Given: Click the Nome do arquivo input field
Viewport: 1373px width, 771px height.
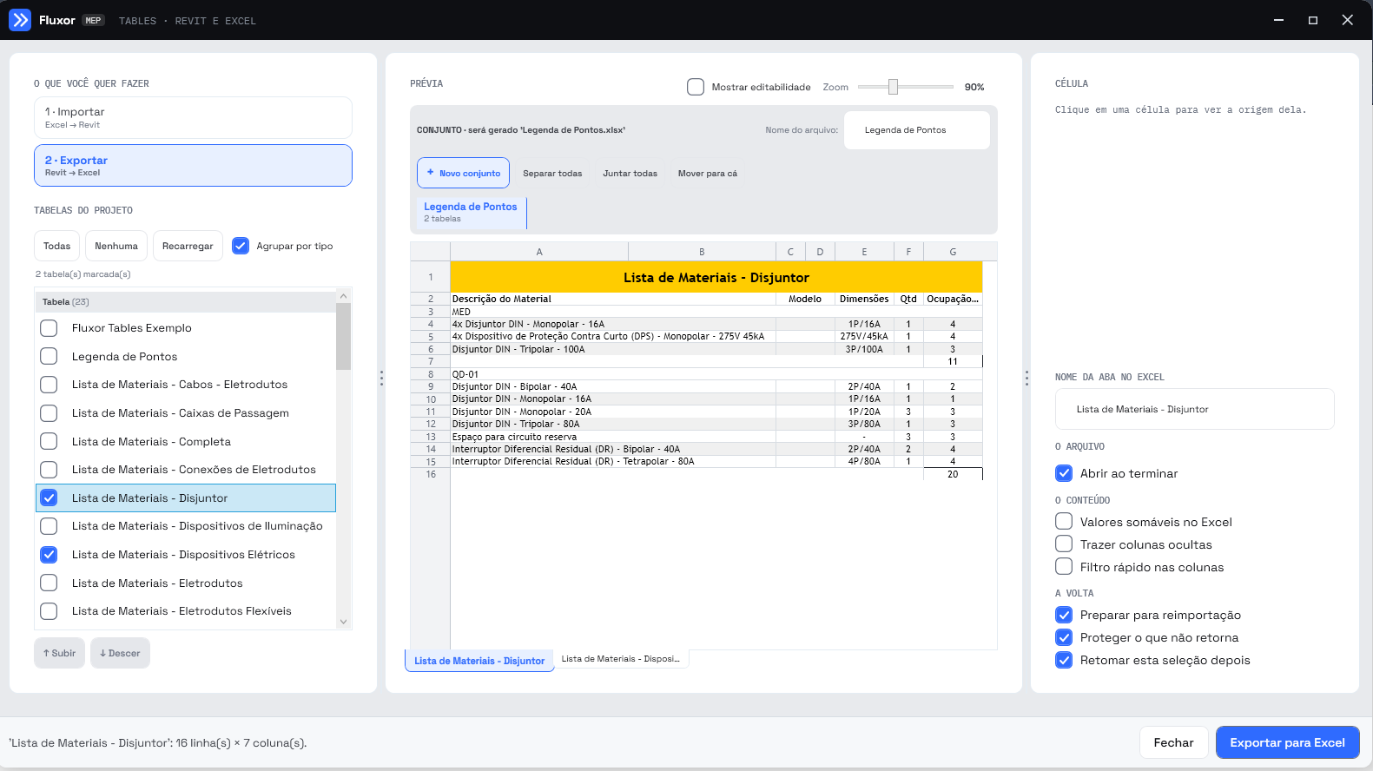Looking at the screenshot, I should [x=917, y=130].
